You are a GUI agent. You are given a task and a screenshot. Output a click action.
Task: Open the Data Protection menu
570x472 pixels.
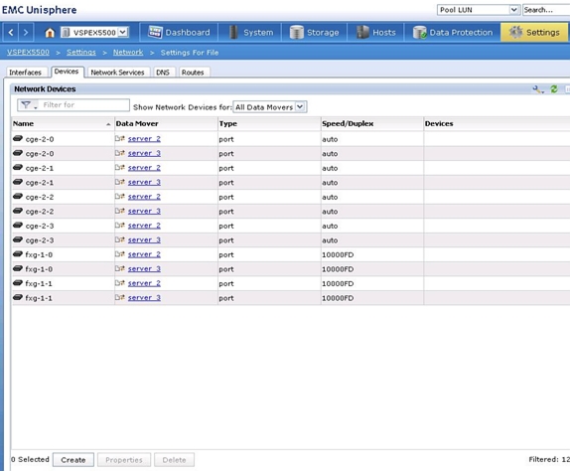(x=453, y=33)
